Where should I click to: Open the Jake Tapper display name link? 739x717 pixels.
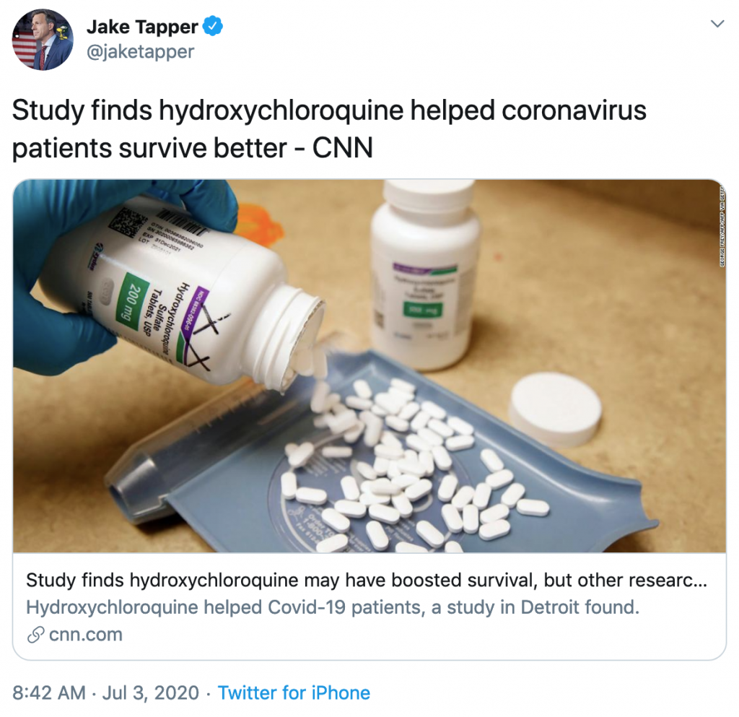click(x=142, y=27)
